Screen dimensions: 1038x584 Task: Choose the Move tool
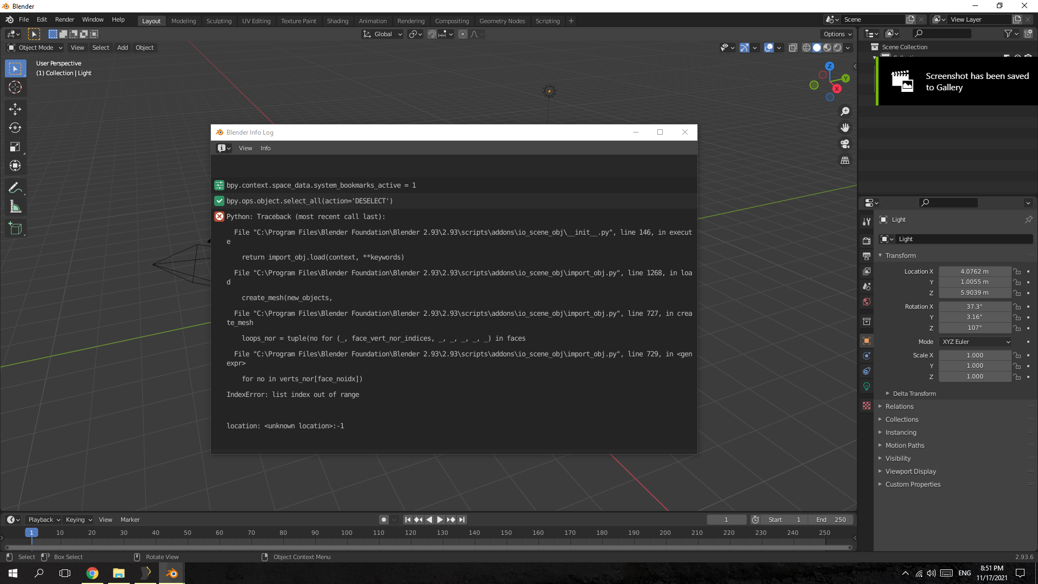tap(15, 109)
